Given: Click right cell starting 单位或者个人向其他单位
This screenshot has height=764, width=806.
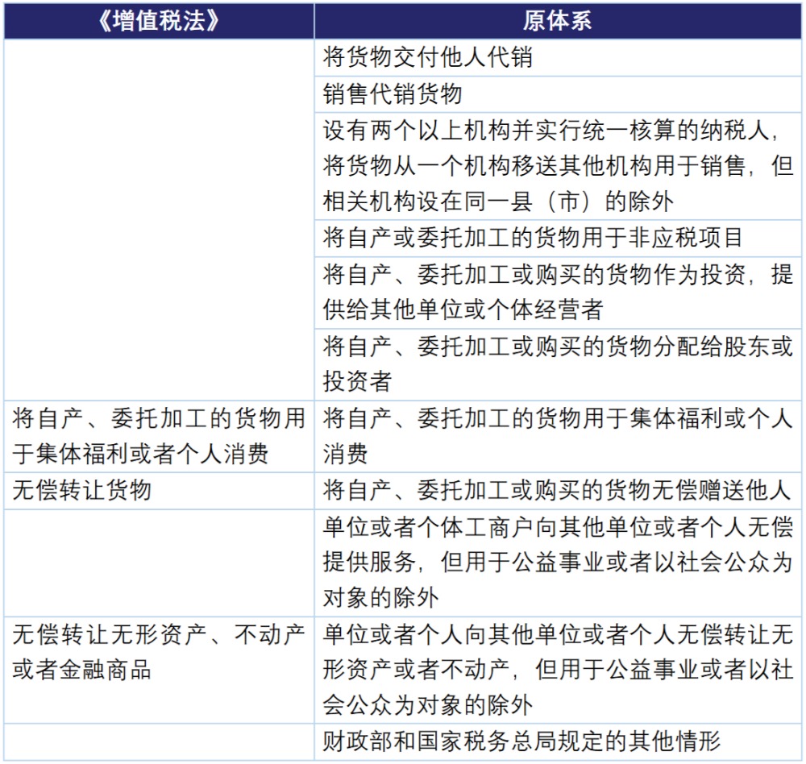Looking at the screenshot, I should click(x=558, y=669).
